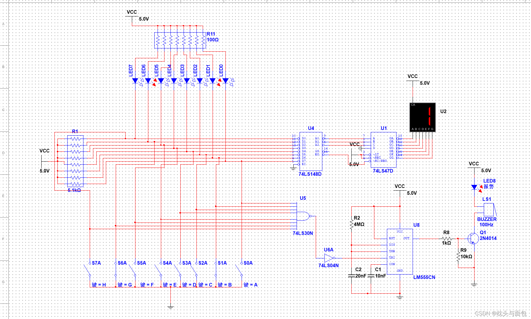Image resolution: width=531 pixels, height=319 pixels.
Task: Select the U8 LM555CN timer chip
Action: pyautogui.click(x=400, y=251)
